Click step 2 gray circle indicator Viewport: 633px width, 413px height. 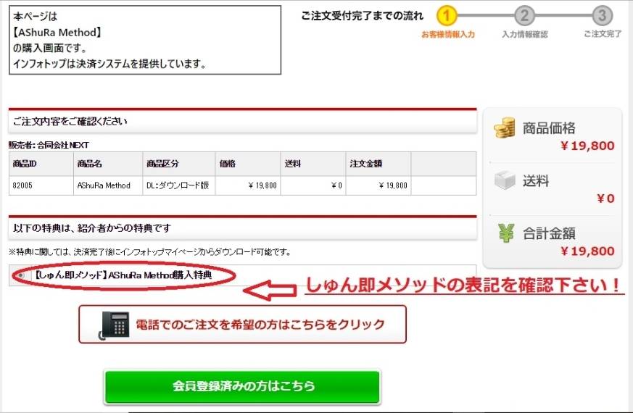point(524,15)
